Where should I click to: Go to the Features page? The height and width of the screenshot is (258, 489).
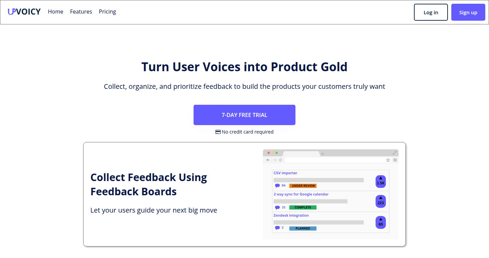pyautogui.click(x=81, y=12)
